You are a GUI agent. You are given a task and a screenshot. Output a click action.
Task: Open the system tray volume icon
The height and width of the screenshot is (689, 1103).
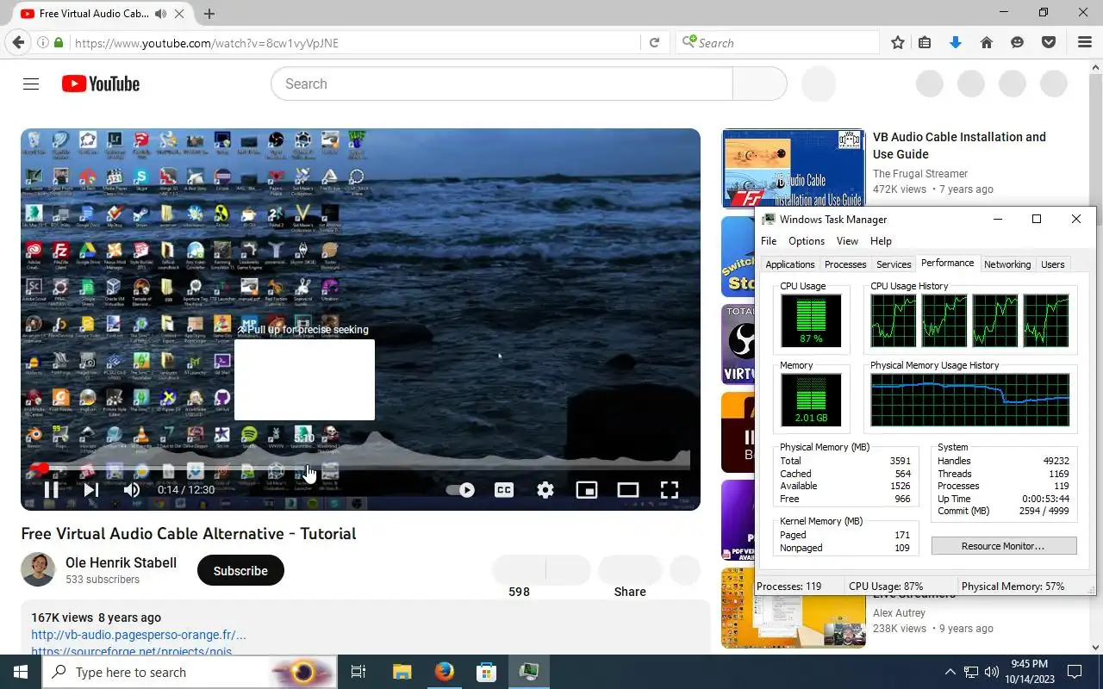pyautogui.click(x=992, y=672)
